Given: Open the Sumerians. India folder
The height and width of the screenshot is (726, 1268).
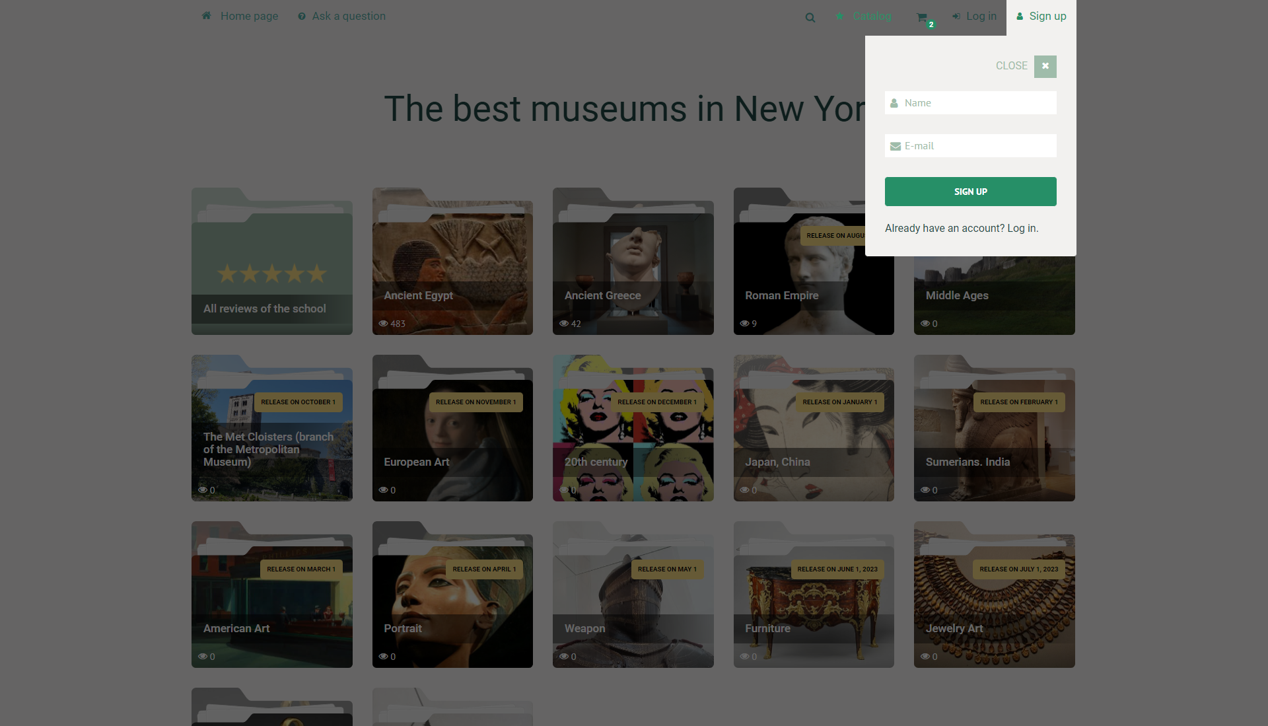Looking at the screenshot, I should tap(995, 428).
